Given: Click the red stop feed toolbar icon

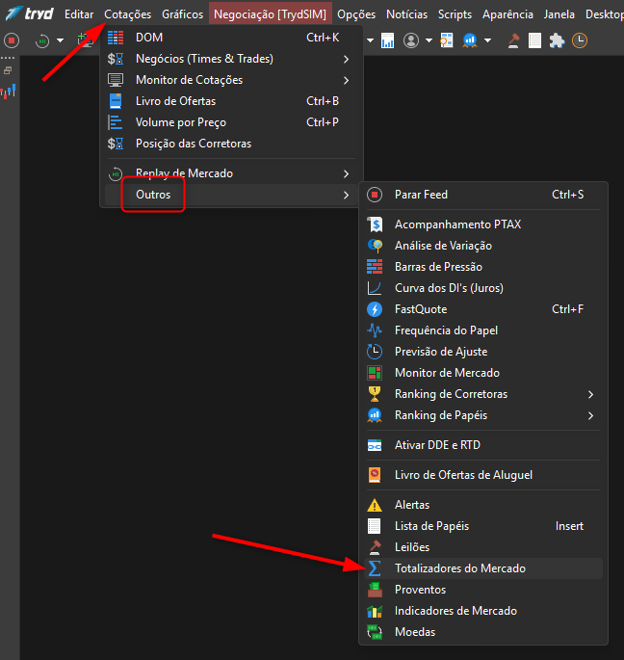Looking at the screenshot, I should point(12,40).
